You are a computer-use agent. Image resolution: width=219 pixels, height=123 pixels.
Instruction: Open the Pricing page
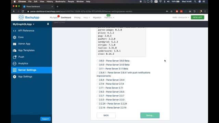pos(77,17)
